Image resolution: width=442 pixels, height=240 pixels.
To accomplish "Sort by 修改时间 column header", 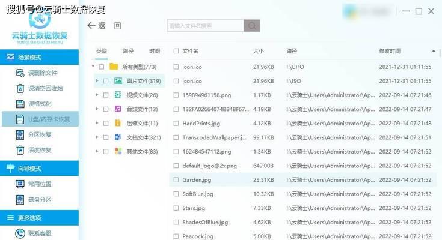I will 390,51.
